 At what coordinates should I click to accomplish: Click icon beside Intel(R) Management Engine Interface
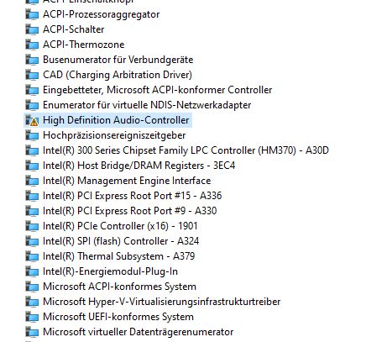pyautogui.click(x=32, y=181)
